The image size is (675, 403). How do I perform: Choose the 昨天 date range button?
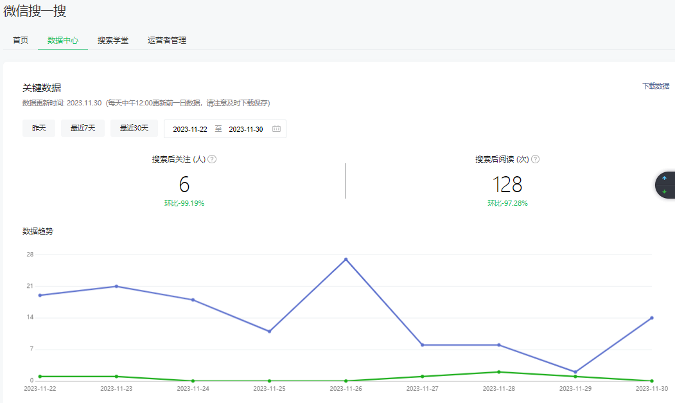[x=39, y=128]
